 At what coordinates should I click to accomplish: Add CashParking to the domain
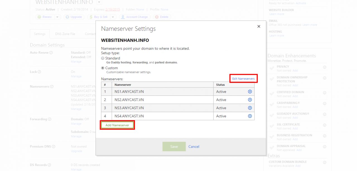point(295,107)
